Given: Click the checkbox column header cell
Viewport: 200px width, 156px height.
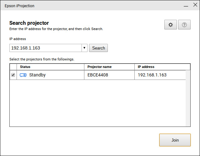Looking at the screenshot, I should point(13,67).
